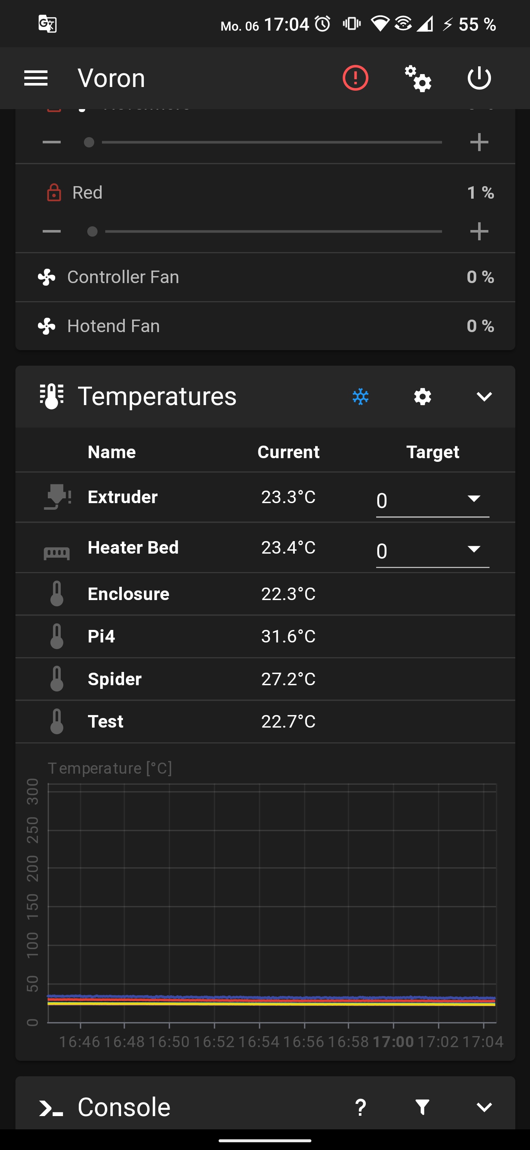Click the extruder icon next to Extruder row
This screenshot has width=530, height=1150.
[x=57, y=497]
